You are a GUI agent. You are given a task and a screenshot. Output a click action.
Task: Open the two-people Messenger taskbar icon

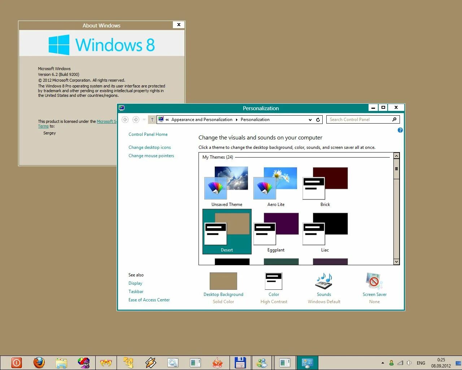click(x=262, y=362)
